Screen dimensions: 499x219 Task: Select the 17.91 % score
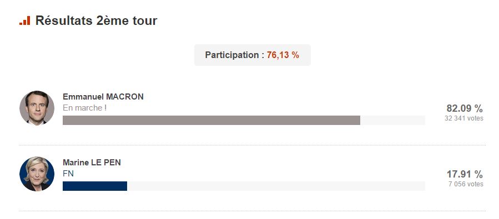click(x=465, y=174)
